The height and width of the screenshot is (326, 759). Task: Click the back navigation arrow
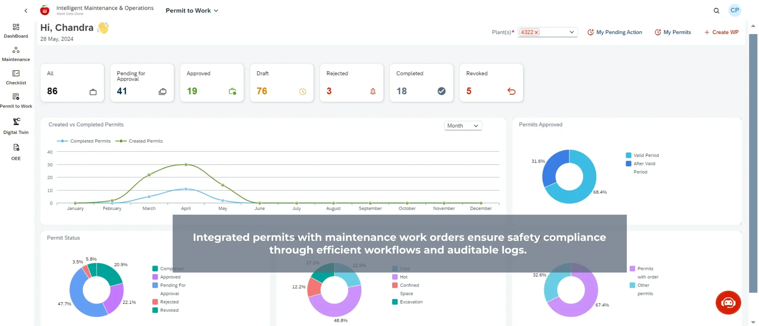click(x=26, y=11)
